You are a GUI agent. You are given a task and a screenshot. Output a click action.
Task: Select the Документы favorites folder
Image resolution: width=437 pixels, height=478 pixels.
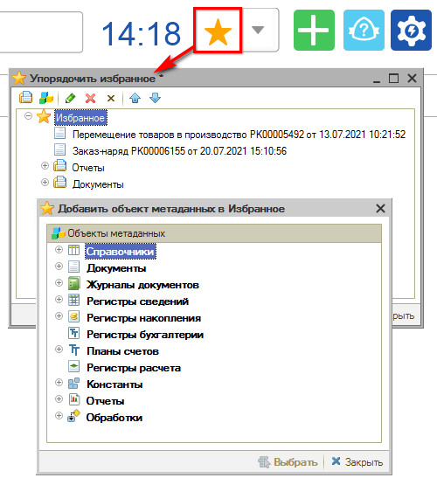point(98,184)
